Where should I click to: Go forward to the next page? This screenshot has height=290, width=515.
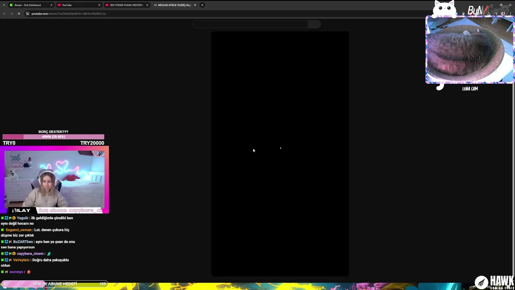(x=11, y=14)
